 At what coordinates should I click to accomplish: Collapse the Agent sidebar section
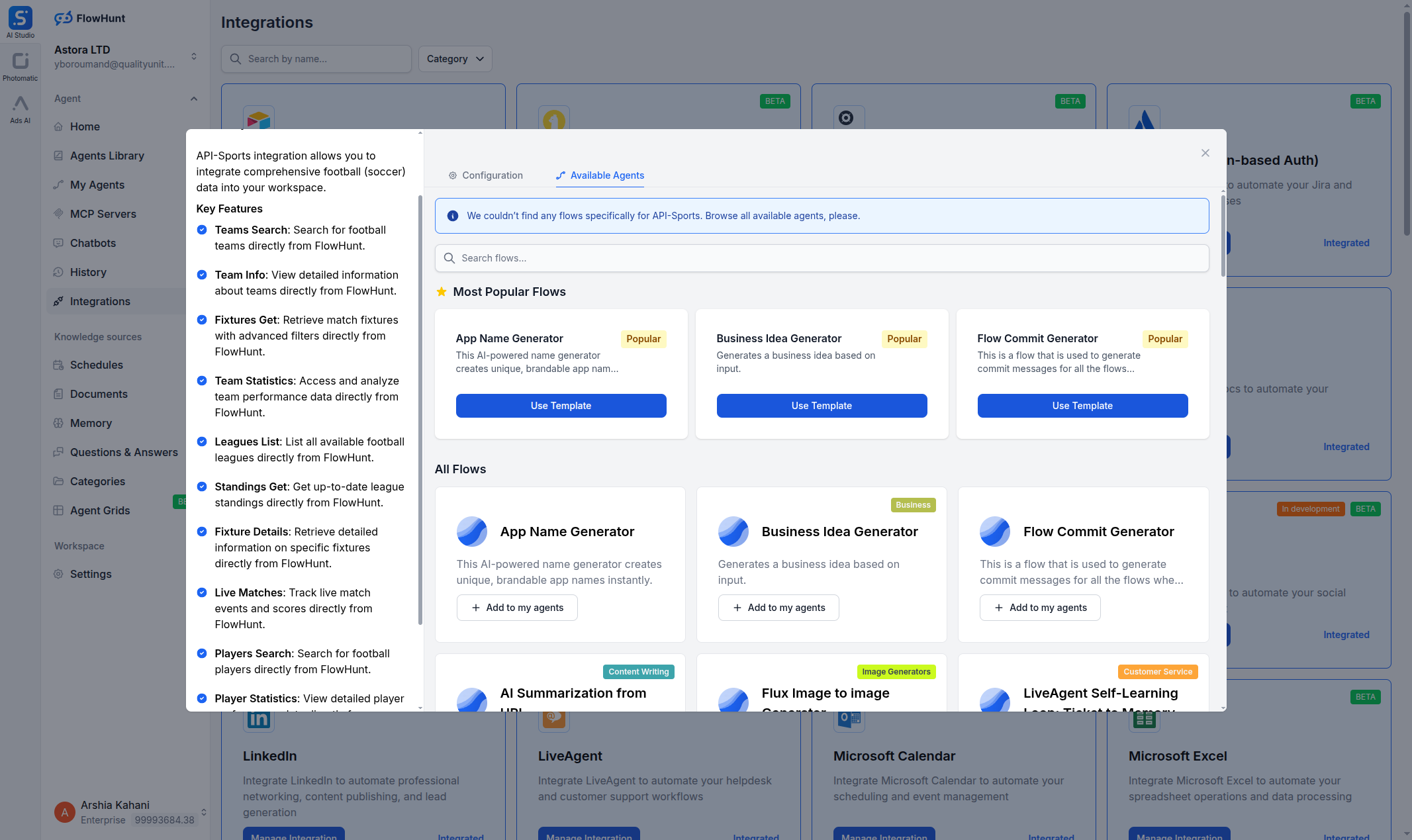point(193,98)
